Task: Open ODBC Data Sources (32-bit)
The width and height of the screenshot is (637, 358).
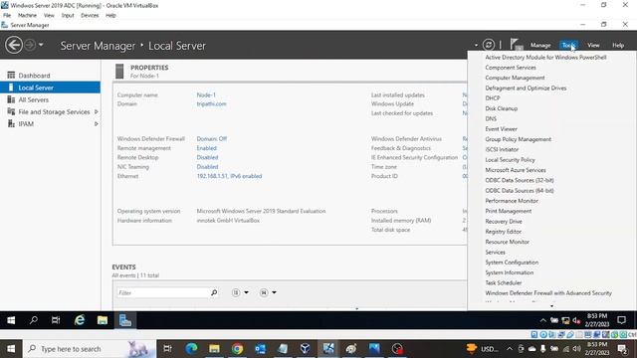Action: pos(520,180)
